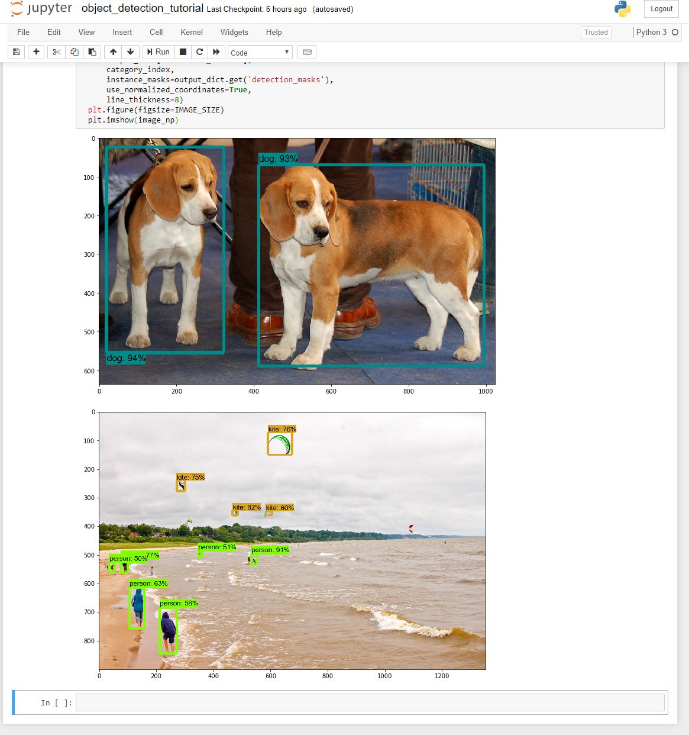Move selected cell up arrow
The image size is (689, 735).
pyautogui.click(x=114, y=52)
